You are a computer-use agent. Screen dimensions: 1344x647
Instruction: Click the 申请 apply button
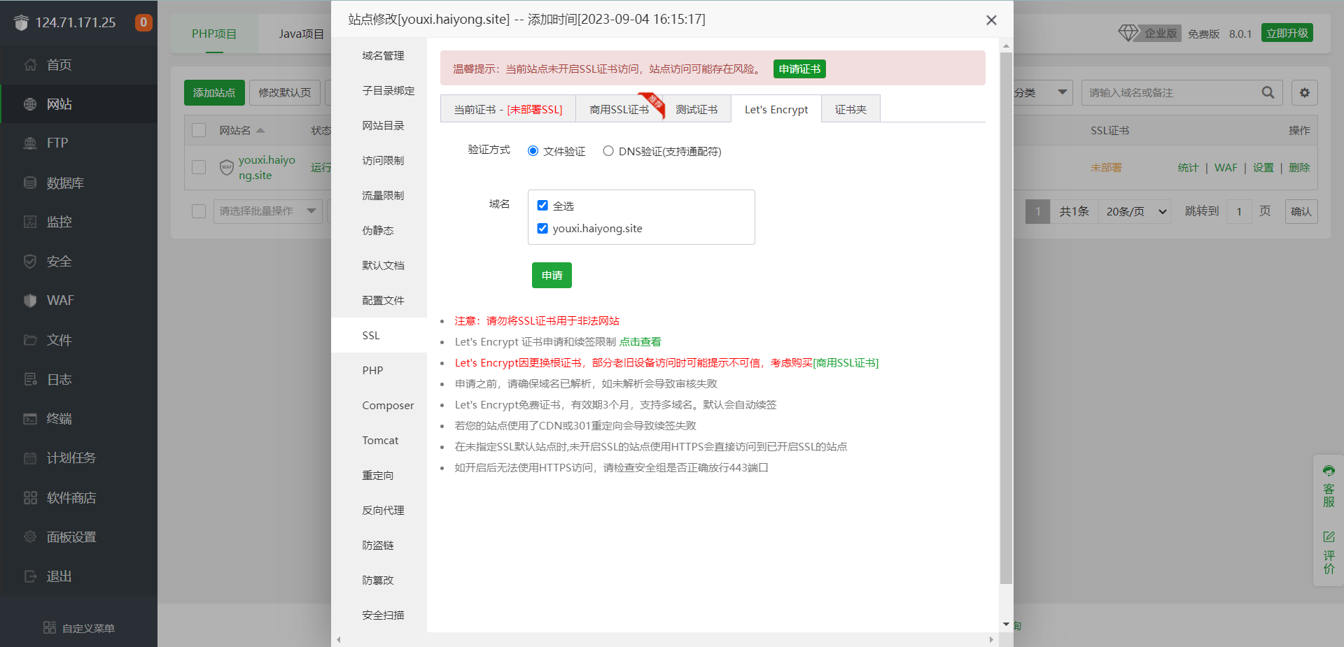point(552,275)
